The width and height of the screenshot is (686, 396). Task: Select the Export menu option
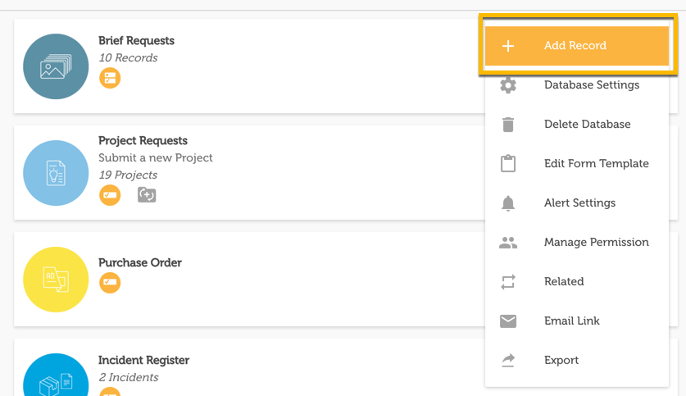[x=561, y=361]
